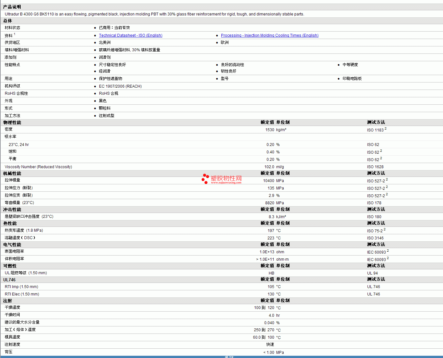Click the 注射 section header

click(x=8, y=301)
